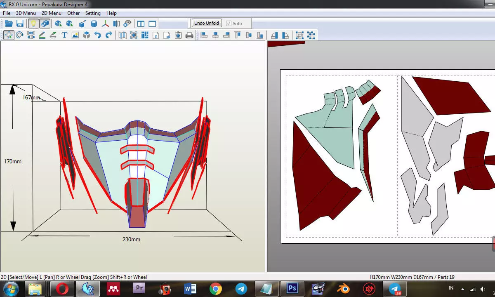
Task: Toggle the light bulb lighting button
Action: [x=33, y=24]
